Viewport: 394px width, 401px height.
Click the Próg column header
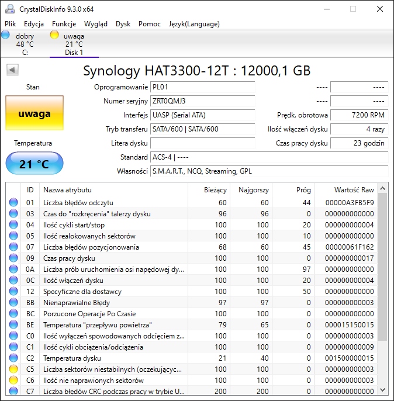[x=293, y=190]
